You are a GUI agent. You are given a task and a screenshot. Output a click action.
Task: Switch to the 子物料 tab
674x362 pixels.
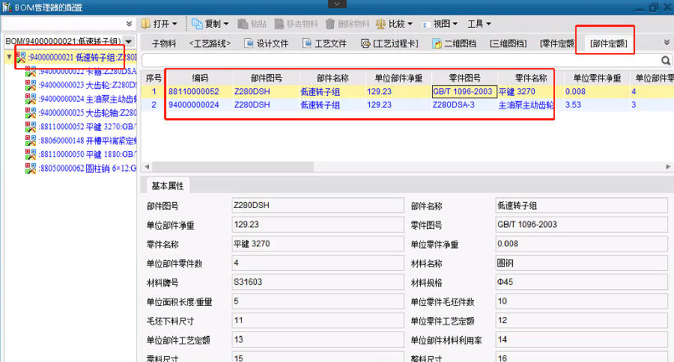coord(164,43)
